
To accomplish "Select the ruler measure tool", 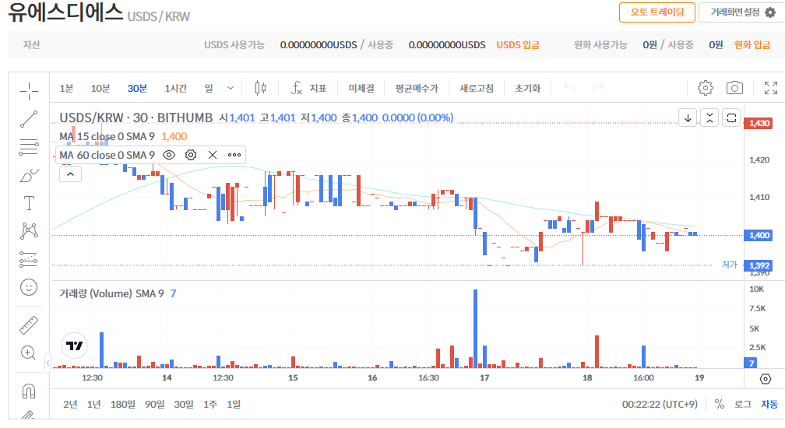I will (29, 325).
